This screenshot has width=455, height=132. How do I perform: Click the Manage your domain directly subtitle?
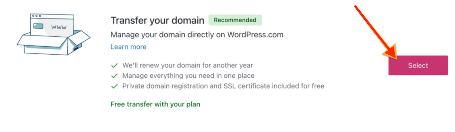click(197, 35)
